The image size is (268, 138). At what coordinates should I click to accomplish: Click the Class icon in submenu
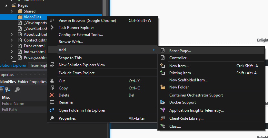point(163,126)
